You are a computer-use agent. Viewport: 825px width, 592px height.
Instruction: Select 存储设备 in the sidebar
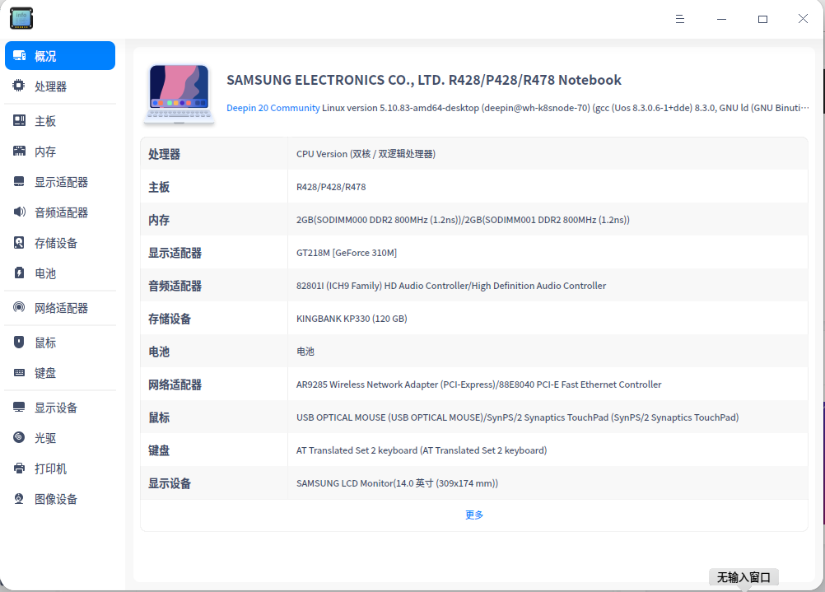click(x=60, y=243)
